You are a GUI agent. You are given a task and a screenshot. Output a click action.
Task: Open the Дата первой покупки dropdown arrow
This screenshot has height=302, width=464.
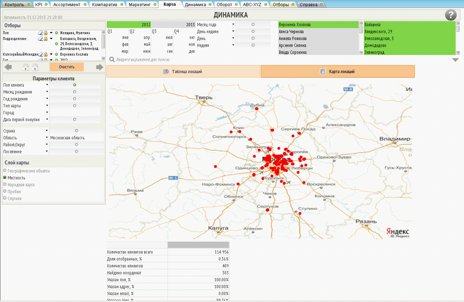coord(47,119)
